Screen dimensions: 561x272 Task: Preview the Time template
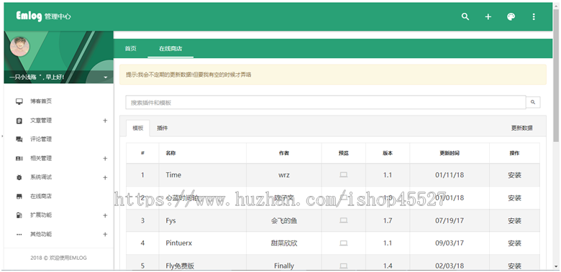pyautogui.click(x=344, y=175)
